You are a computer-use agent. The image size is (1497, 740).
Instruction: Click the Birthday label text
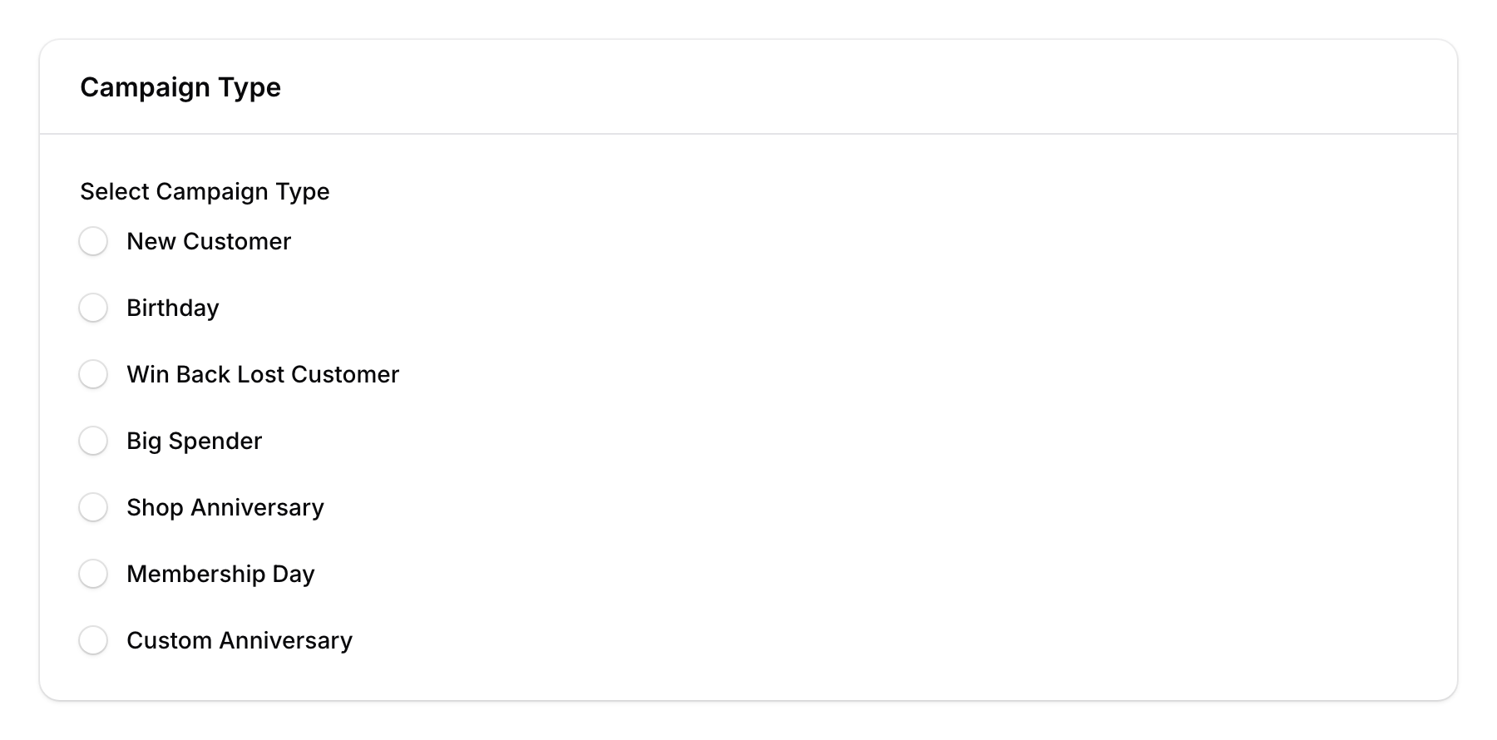172,308
